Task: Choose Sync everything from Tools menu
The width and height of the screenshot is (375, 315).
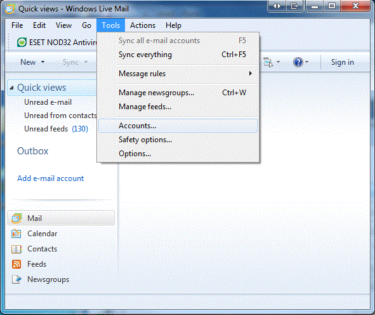Action: 178,55
